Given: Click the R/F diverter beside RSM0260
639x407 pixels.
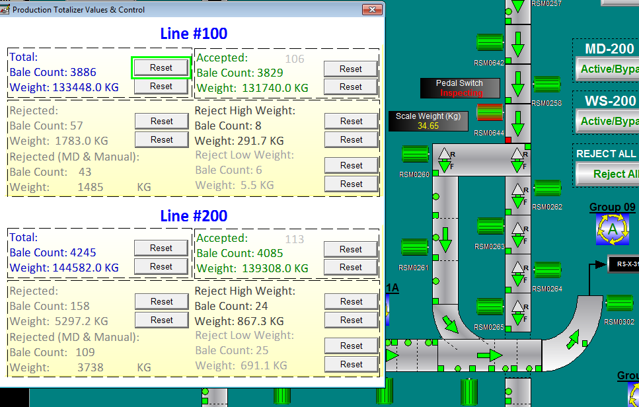Looking at the screenshot, I should point(447,160).
